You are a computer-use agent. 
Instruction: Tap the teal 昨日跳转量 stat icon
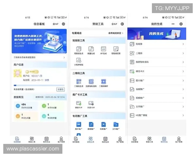44,116
